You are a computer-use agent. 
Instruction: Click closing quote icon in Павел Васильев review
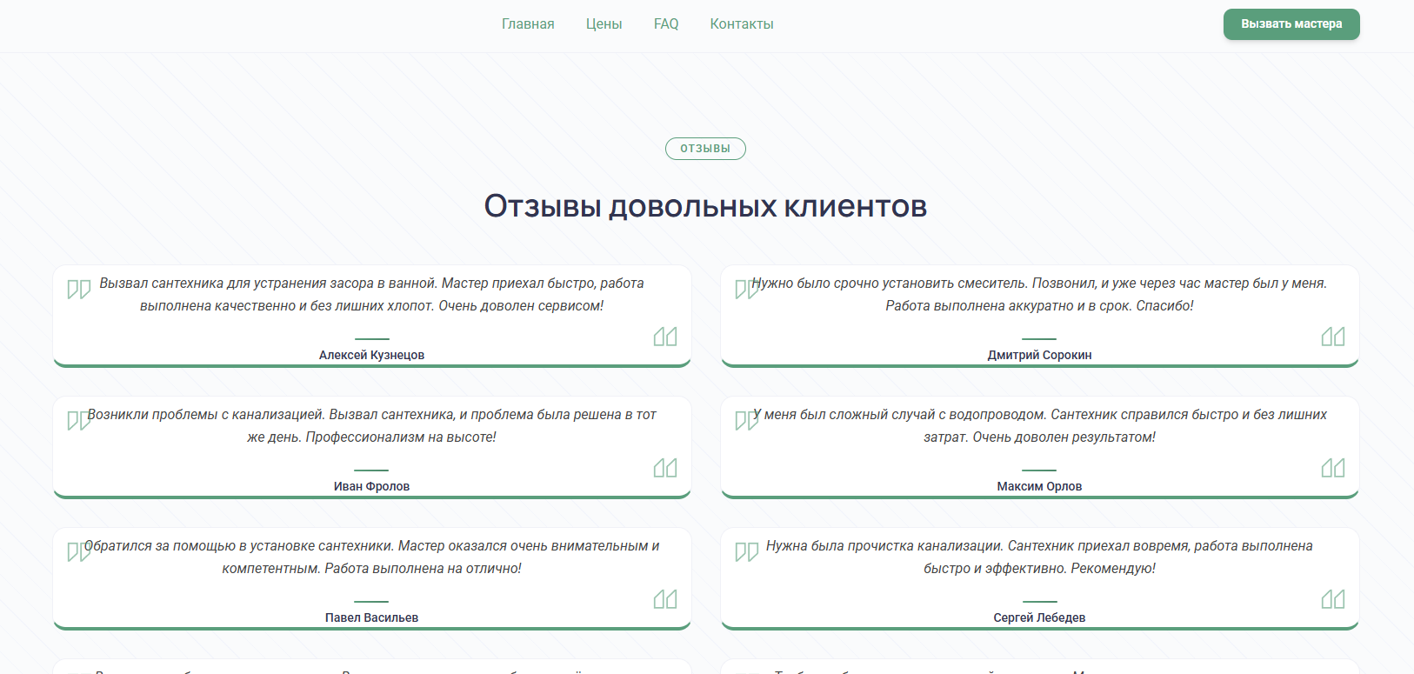pyautogui.click(x=665, y=599)
